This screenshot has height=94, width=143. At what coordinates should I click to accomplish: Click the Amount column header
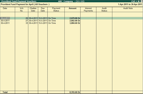pyautogui.click(x=73, y=8)
